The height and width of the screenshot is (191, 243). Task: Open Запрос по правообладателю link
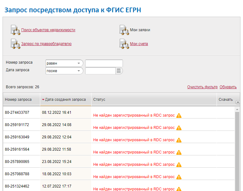point(46,44)
